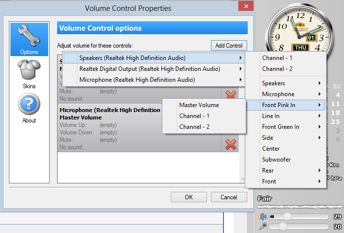Click the speaker volume icon in widget

[x=262, y=217]
